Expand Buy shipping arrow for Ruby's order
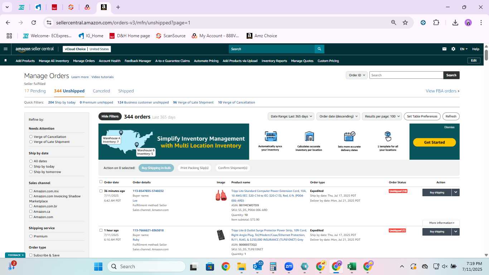 (x=455, y=232)
